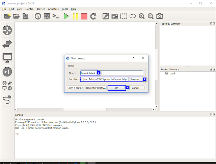Click the New blank project toolbar icon
Viewport: 216px width, 164px height.
click(x=7, y=16)
